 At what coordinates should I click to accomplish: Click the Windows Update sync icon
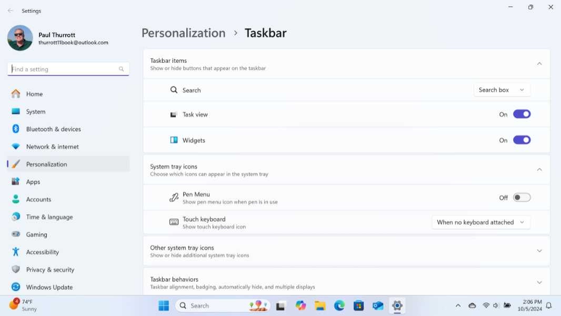[16, 287]
